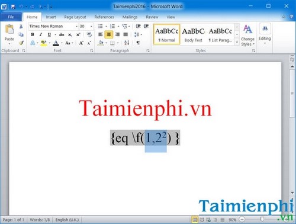
Task: Open the Editing group menu
Action: (x=265, y=34)
